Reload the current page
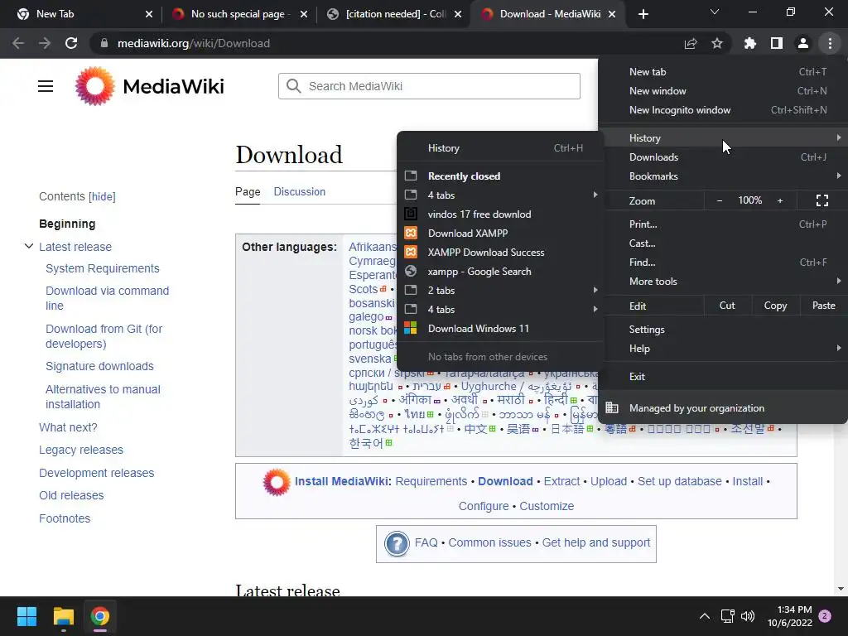 pos(71,43)
